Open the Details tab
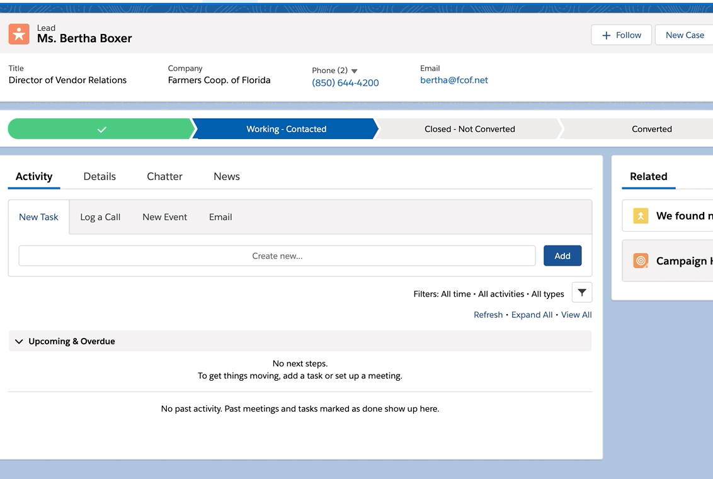The height and width of the screenshot is (479, 713). click(100, 176)
